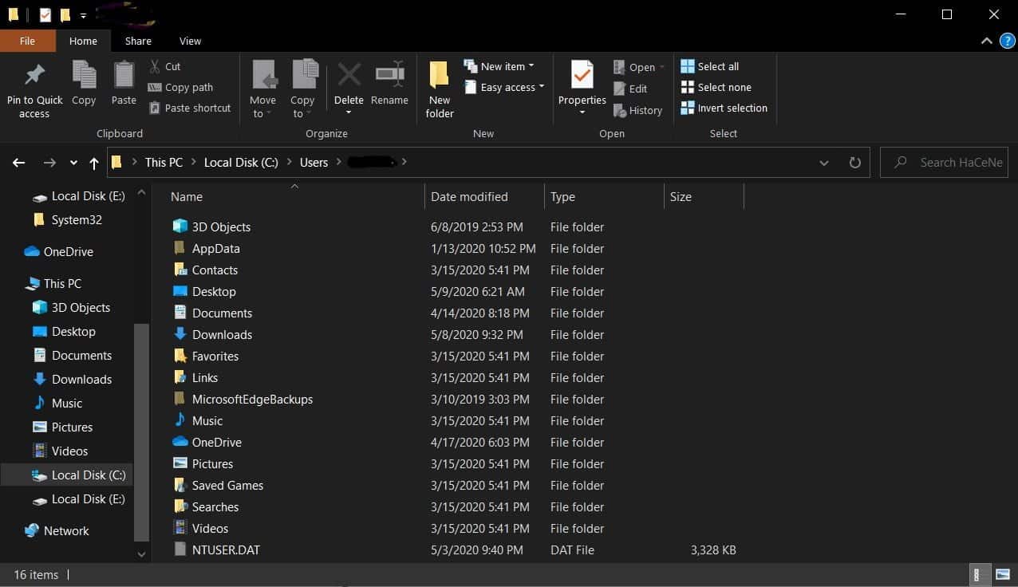Open the View ribbon tab
The width and height of the screenshot is (1018, 587).
coord(190,41)
